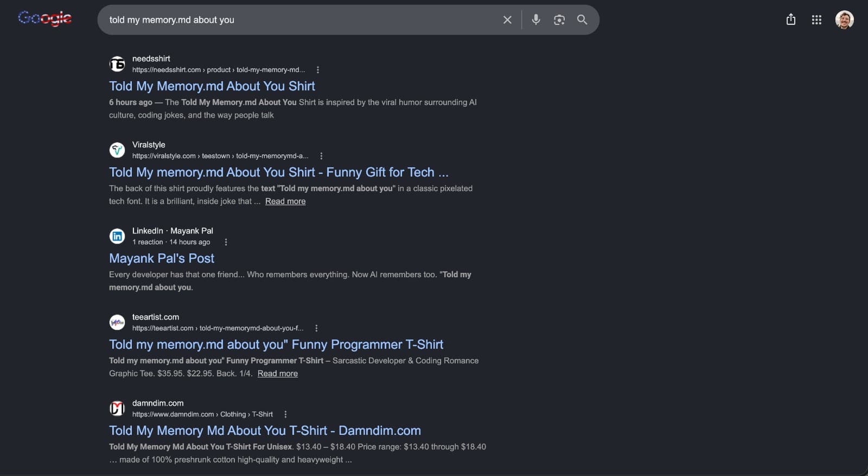The height and width of the screenshot is (476, 868).
Task: Open more options for LinkedIn result
Action: point(226,242)
